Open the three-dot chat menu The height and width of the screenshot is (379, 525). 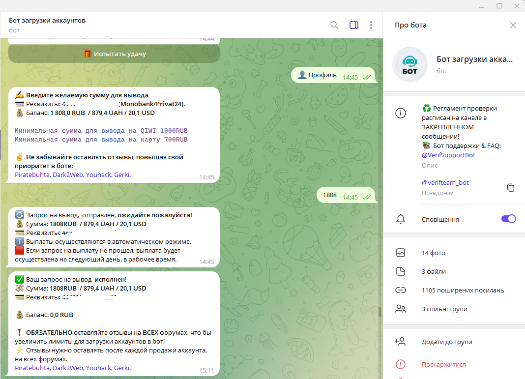(371, 25)
